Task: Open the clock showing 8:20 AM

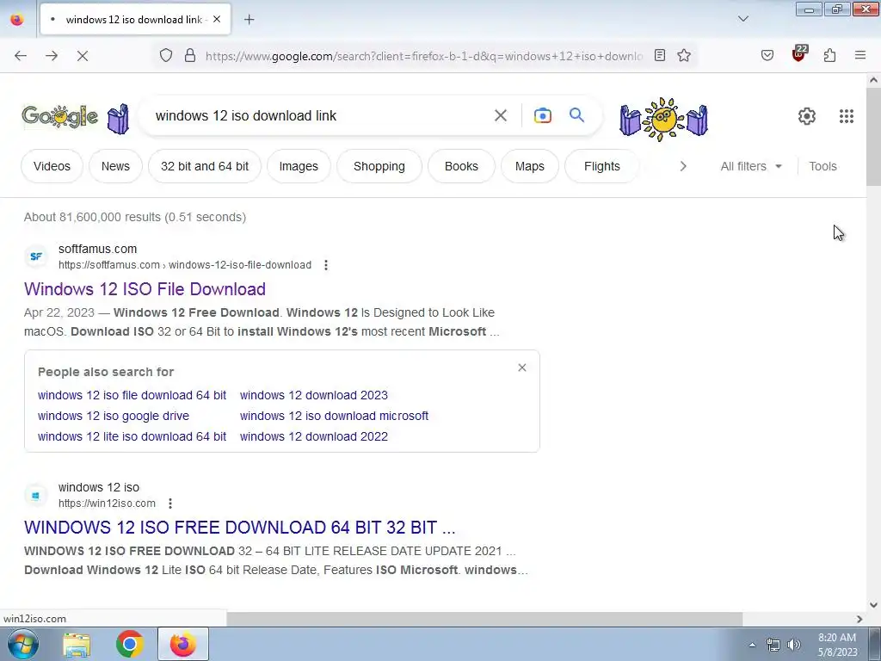Action: point(837,645)
